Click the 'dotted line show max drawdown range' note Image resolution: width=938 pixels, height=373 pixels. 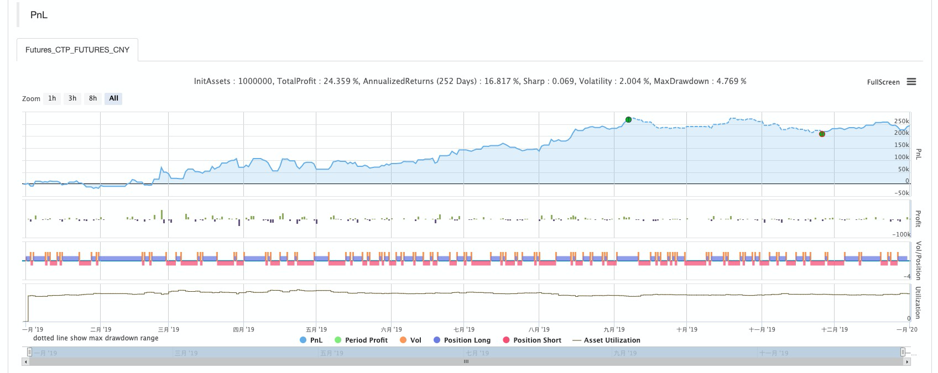coord(96,338)
